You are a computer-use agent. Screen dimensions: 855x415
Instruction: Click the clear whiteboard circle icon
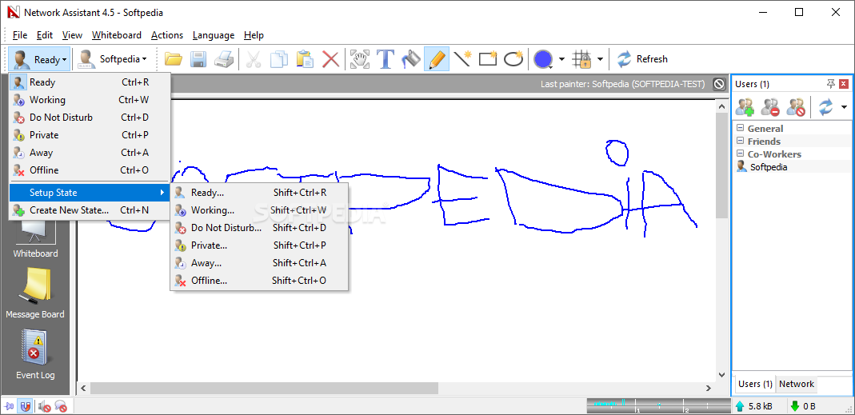click(719, 84)
